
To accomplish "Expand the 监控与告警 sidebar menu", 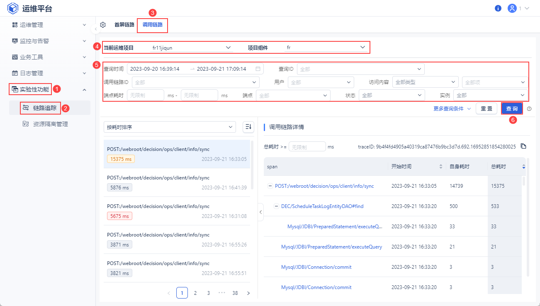I will [49, 41].
